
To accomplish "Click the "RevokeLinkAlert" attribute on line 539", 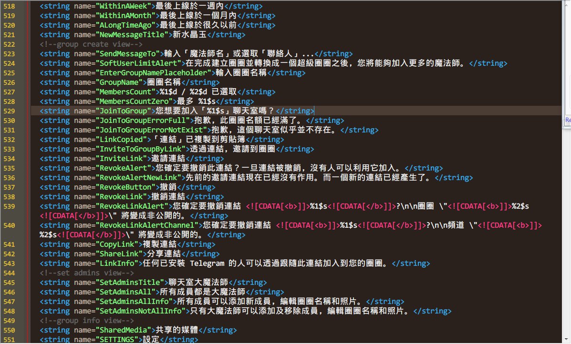I will (x=132, y=206).
